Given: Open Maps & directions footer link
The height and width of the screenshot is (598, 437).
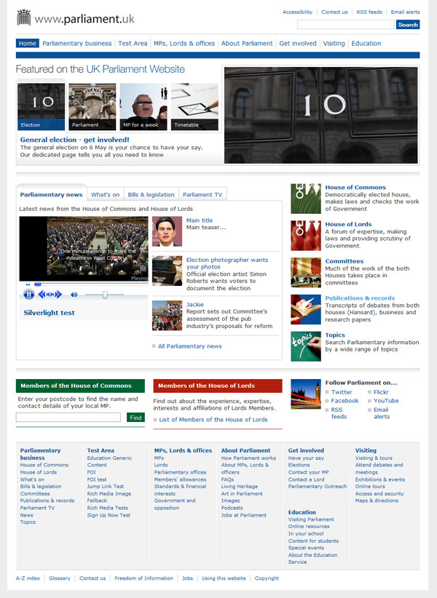Looking at the screenshot, I should point(377,501).
